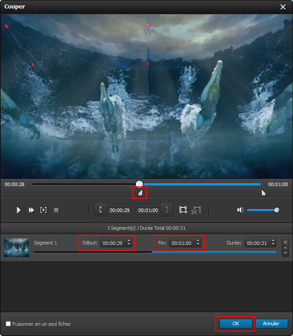This screenshot has width=293, height=336.
Task: Set the end point with the right bracket button
Action: click(167, 210)
